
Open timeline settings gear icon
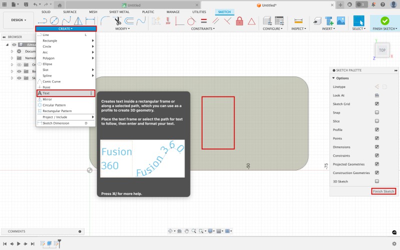click(x=393, y=243)
